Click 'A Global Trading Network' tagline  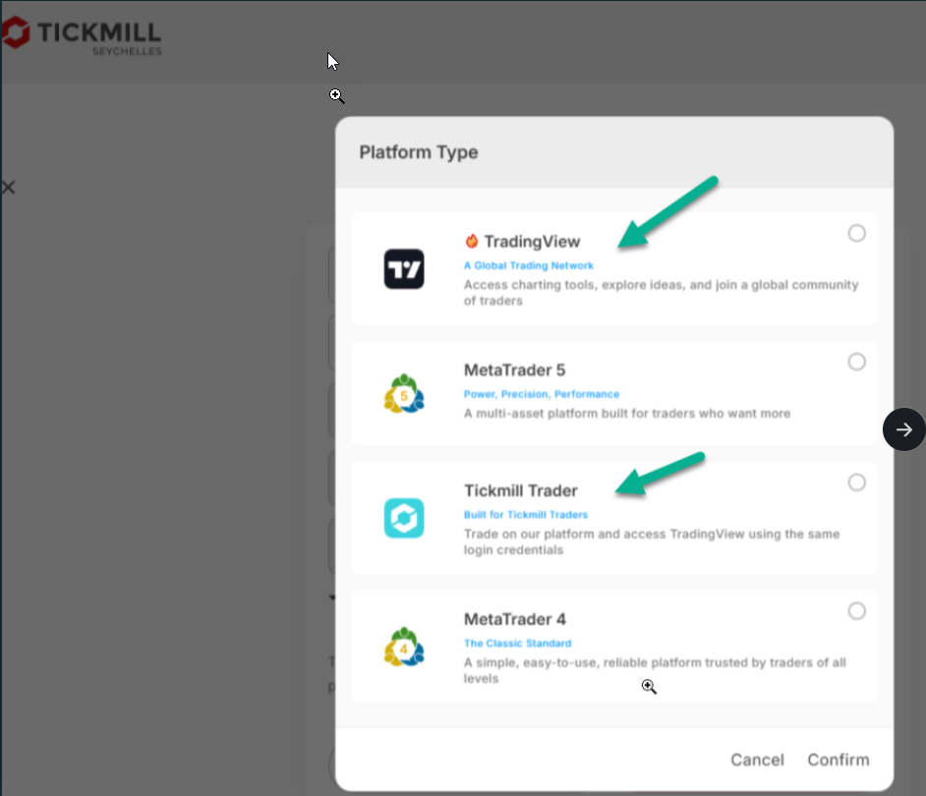tap(529, 265)
